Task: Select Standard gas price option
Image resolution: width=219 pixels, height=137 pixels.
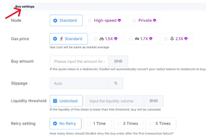Action: (69, 39)
